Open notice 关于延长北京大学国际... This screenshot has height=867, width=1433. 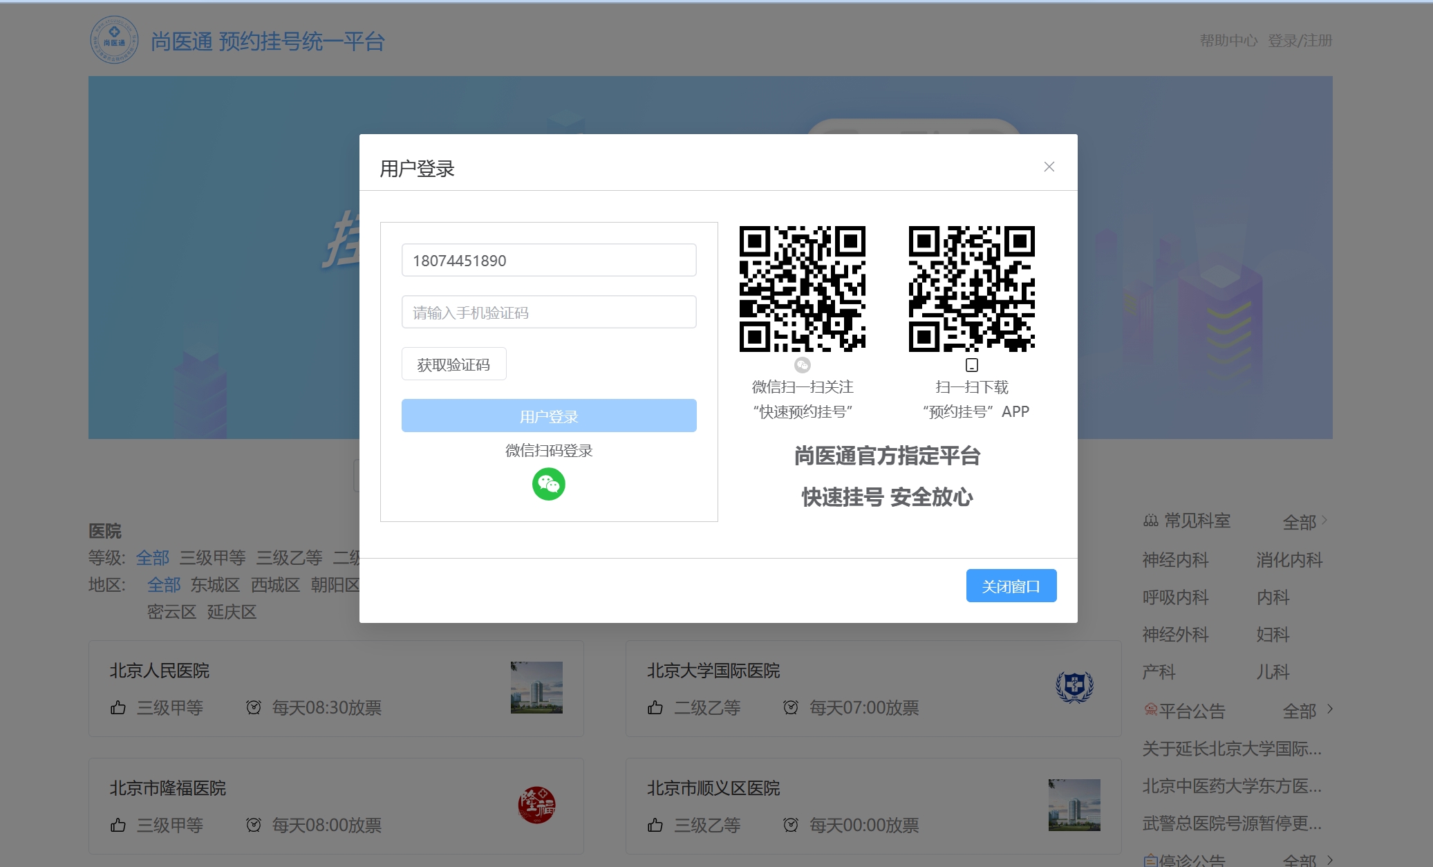[x=1232, y=749]
